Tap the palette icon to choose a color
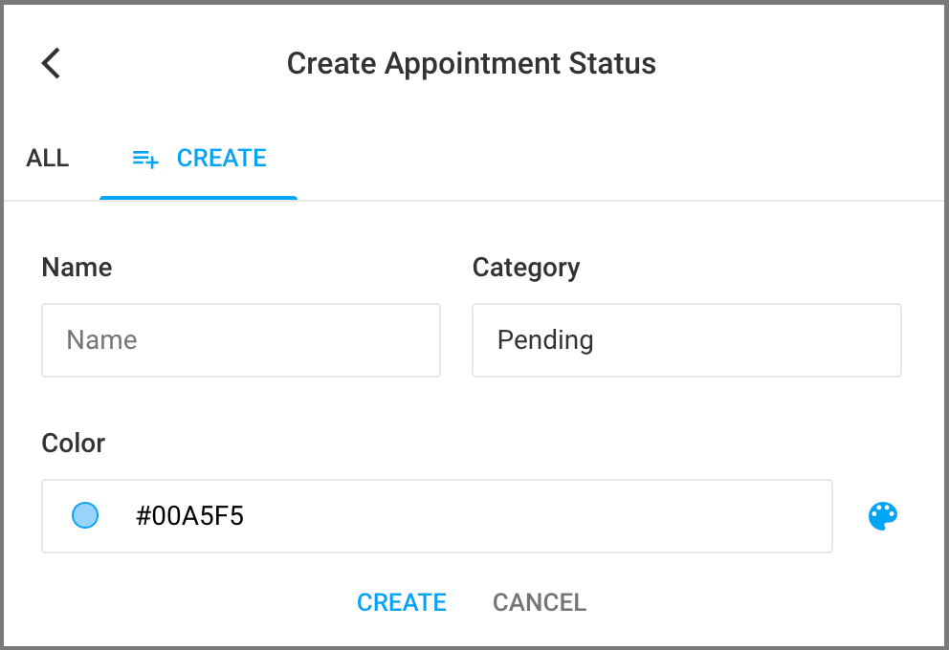 (x=882, y=515)
